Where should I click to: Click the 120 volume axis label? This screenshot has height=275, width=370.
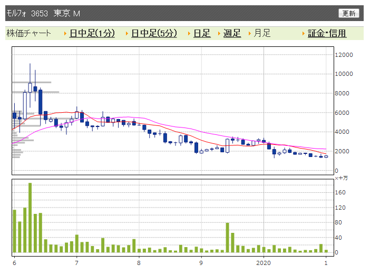(x=340, y=208)
